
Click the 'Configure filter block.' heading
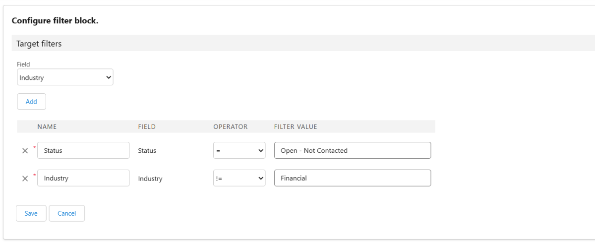pyautogui.click(x=55, y=21)
